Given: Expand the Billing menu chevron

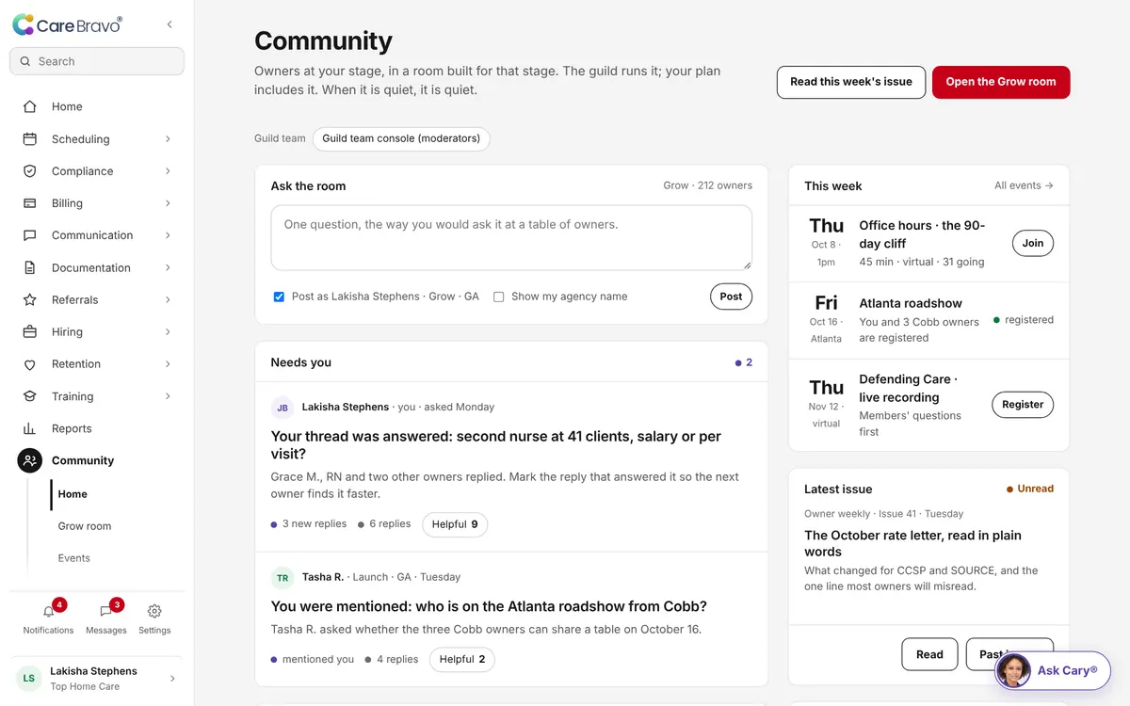Looking at the screenshot, I should pyautogui.click(x=168, y=202).
